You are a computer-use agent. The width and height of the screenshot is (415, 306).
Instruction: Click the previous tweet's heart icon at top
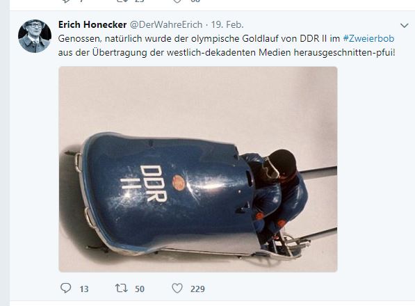point(177,1)
